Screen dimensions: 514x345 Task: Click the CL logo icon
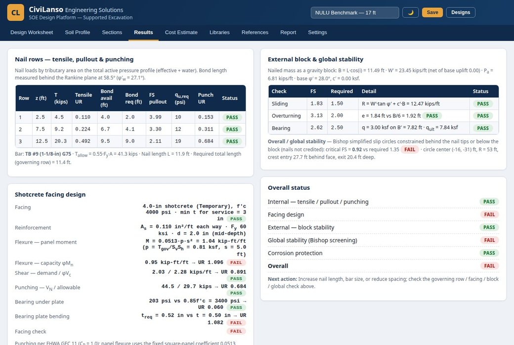point(15,12)
